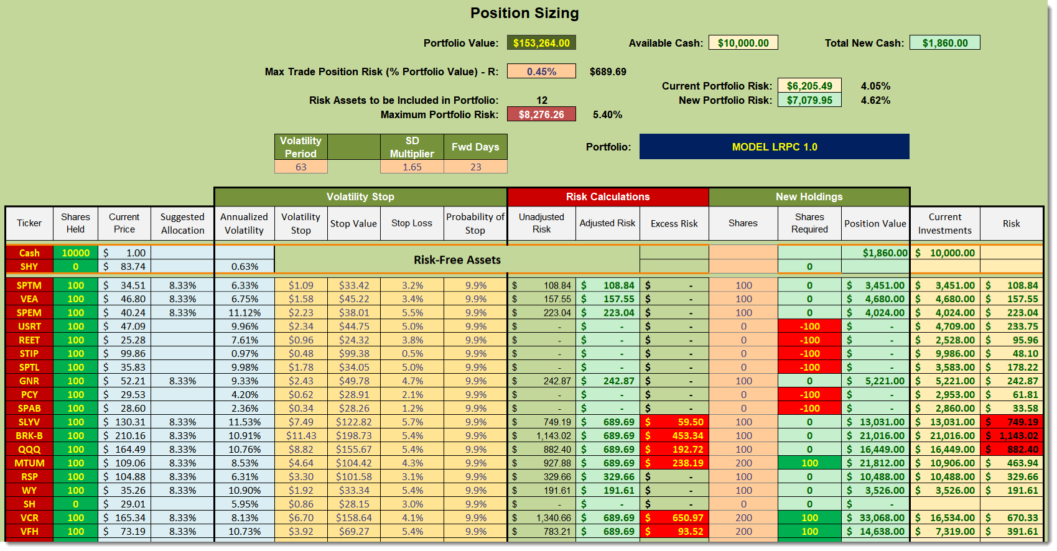
Task: Click the Volatility Period value 63
Action: (301, 167)
